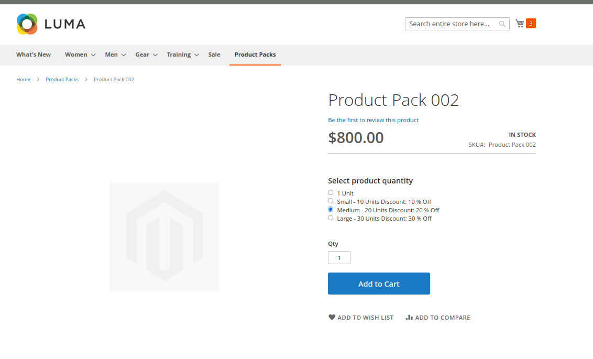Click the search magnifier icon
This screenshot has height=359, width=593.
[502, 24]
